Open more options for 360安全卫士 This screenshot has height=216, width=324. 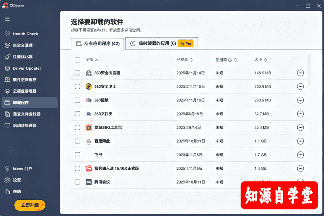[x=300, y=86]
